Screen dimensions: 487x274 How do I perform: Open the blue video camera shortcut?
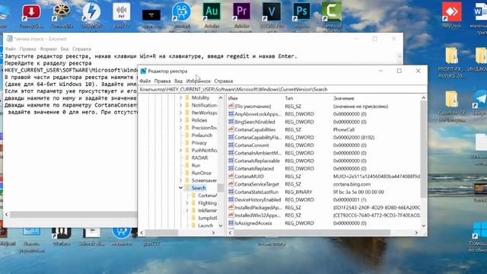181,12
